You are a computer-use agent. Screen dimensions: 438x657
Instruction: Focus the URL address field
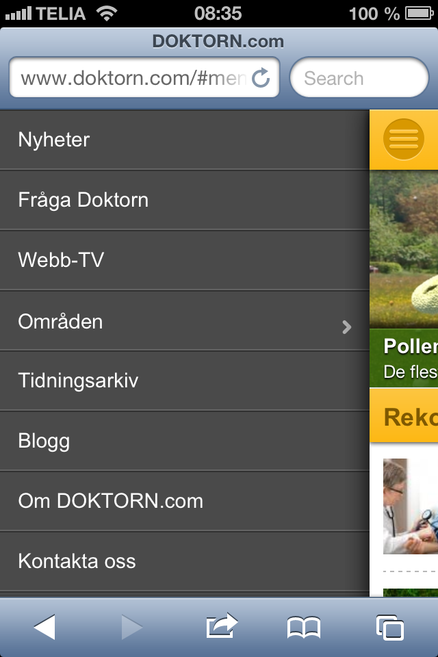[x=133, y=79]
